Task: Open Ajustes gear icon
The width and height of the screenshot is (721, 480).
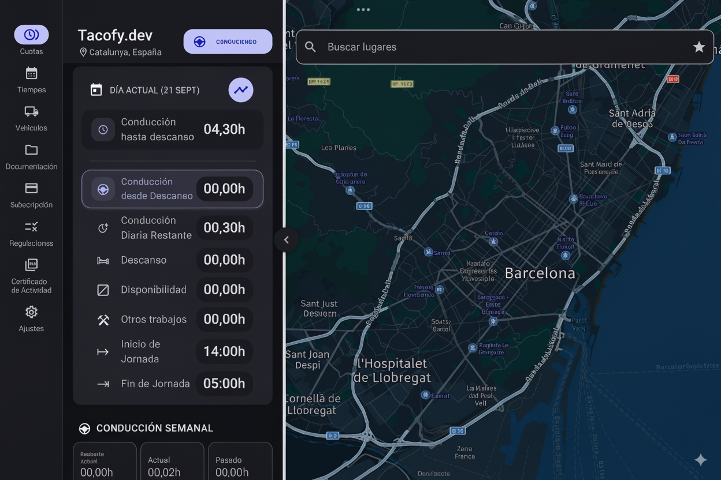Action: coord(31,312)
